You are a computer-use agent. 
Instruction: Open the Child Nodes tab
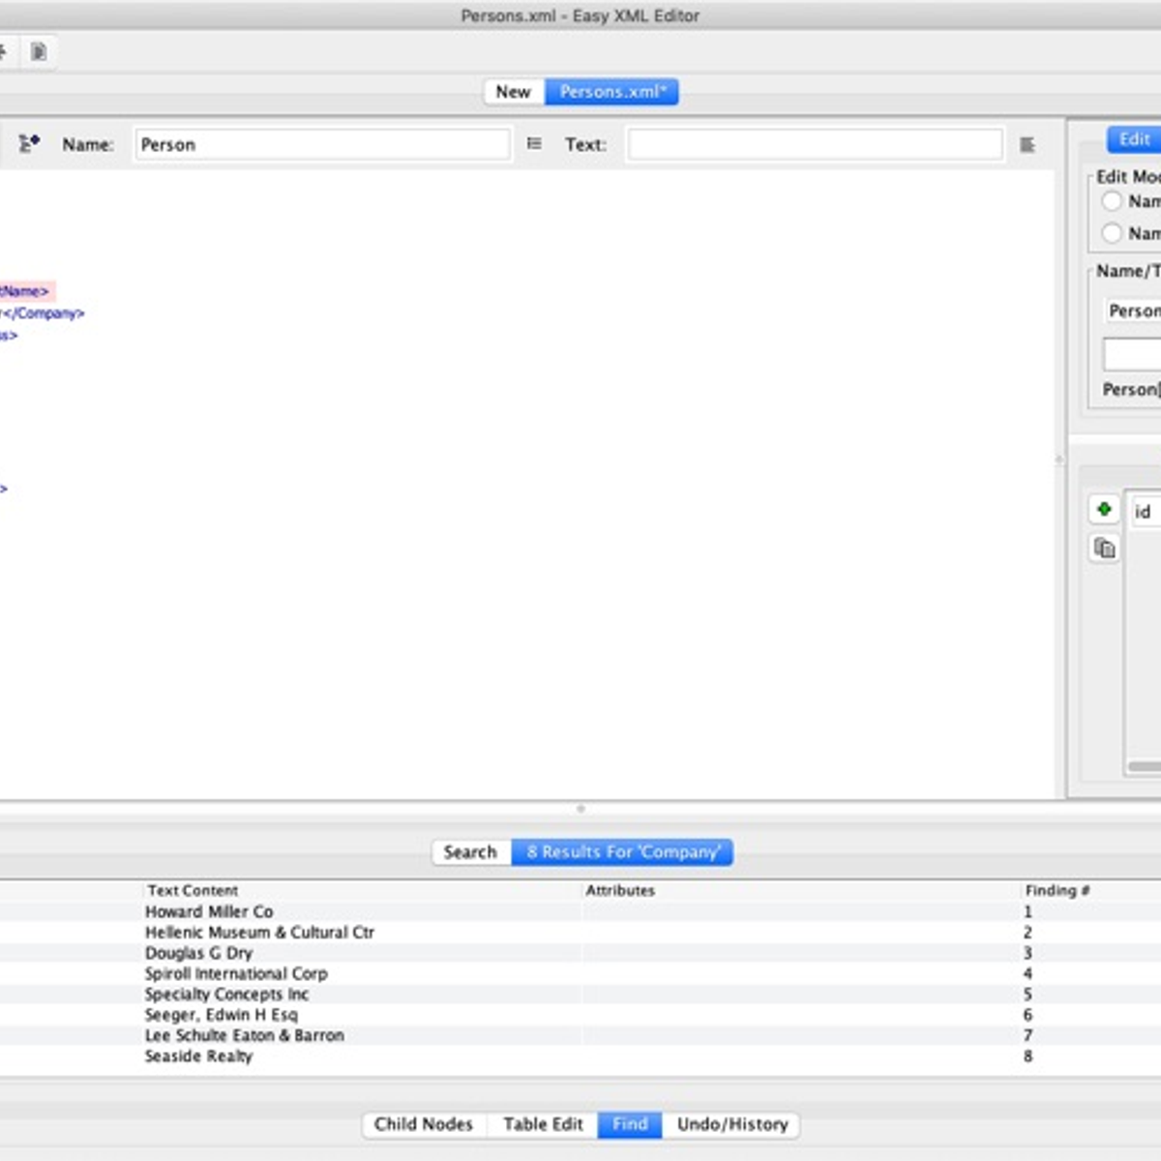click(x=424, y=1124)
